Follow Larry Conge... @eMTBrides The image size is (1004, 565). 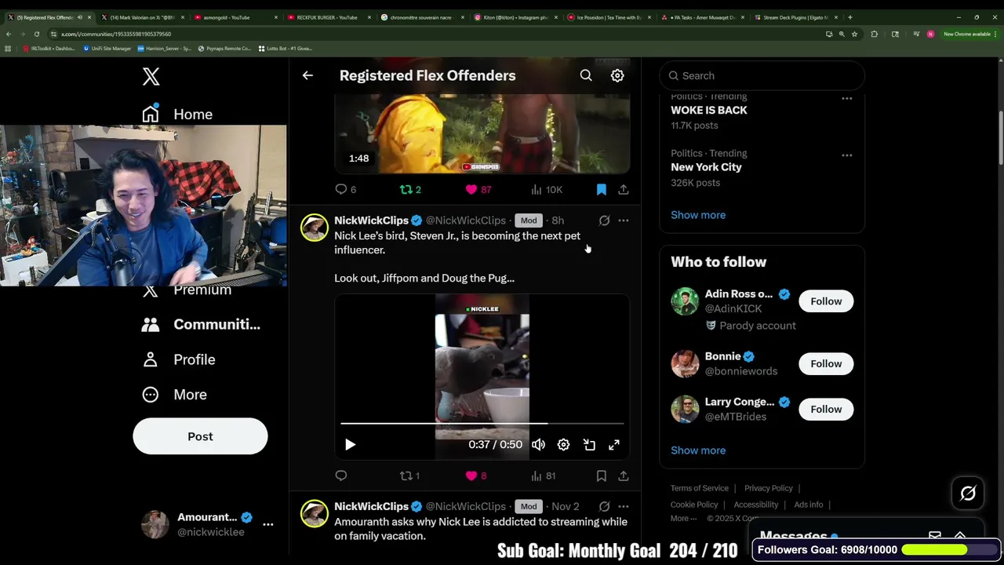coord(826,409)
